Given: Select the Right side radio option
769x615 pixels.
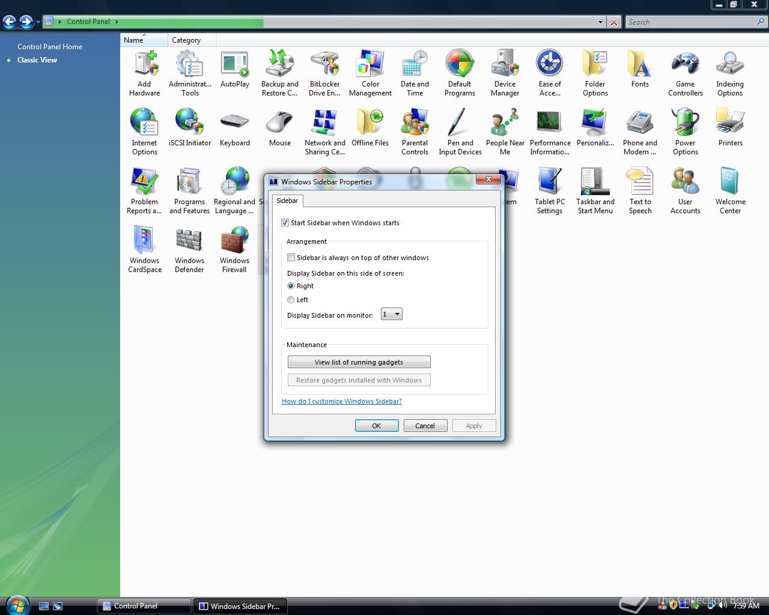Looking at the screenshot, I should click(x=291, y=286).
